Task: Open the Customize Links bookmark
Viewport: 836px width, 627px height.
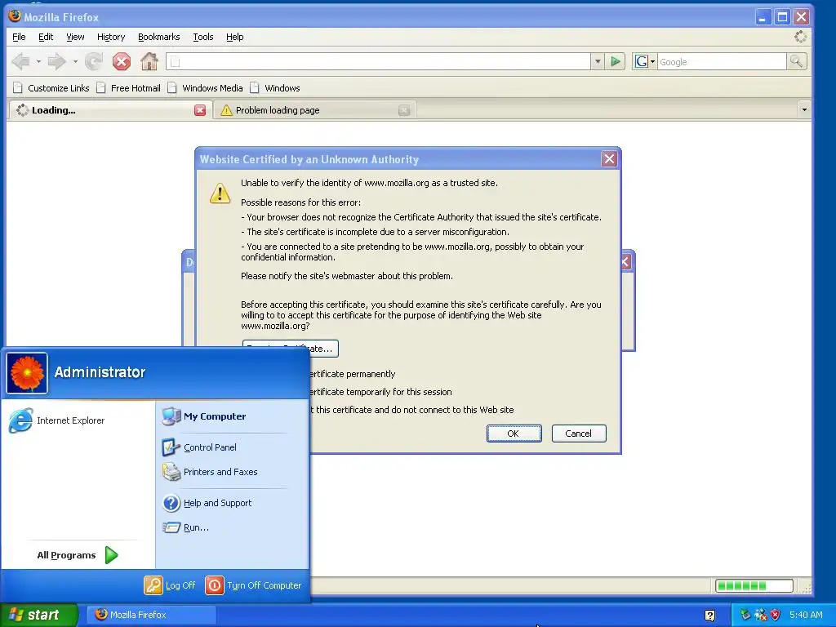Action: 51,88
